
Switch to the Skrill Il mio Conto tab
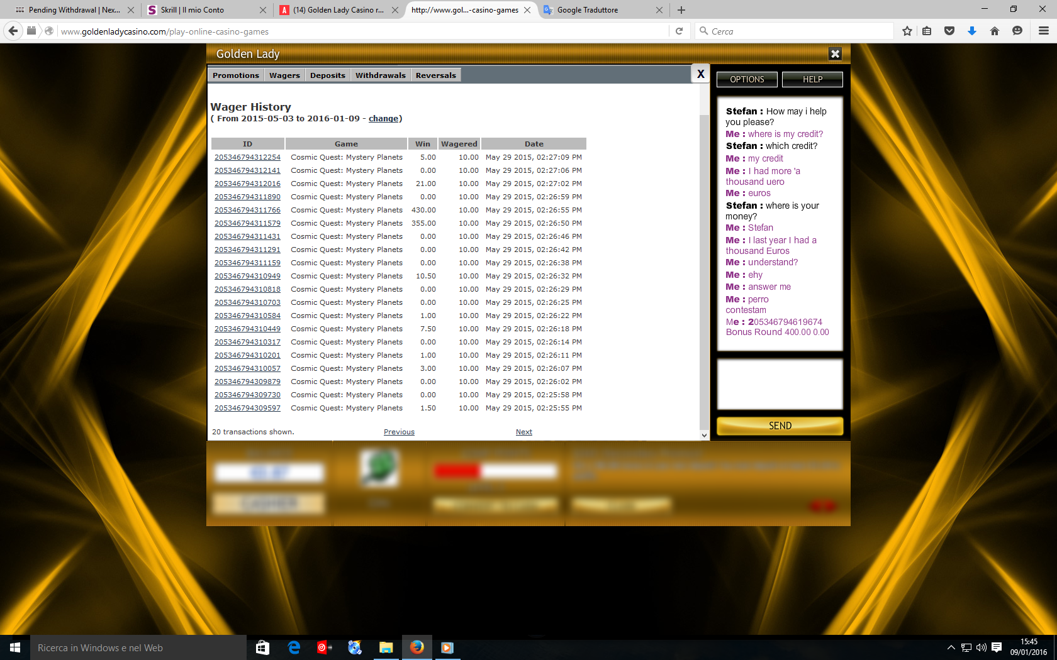pyautogui.click(x=206, y=10)
